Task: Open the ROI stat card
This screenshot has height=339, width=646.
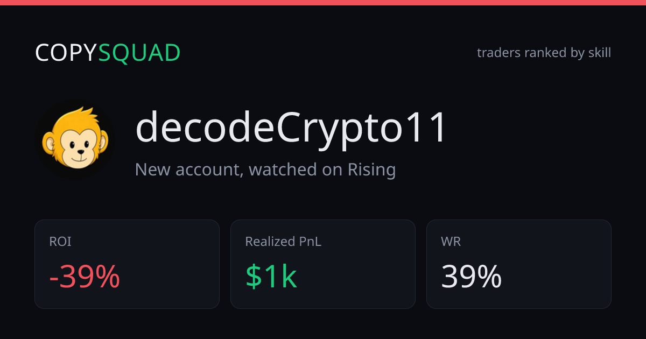Action: tap(127, 264)
